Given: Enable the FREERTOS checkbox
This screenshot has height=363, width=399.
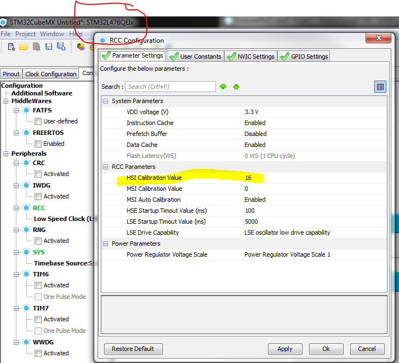Looking at the screenshot, I should pyautogui.click(x=38, y=144).
